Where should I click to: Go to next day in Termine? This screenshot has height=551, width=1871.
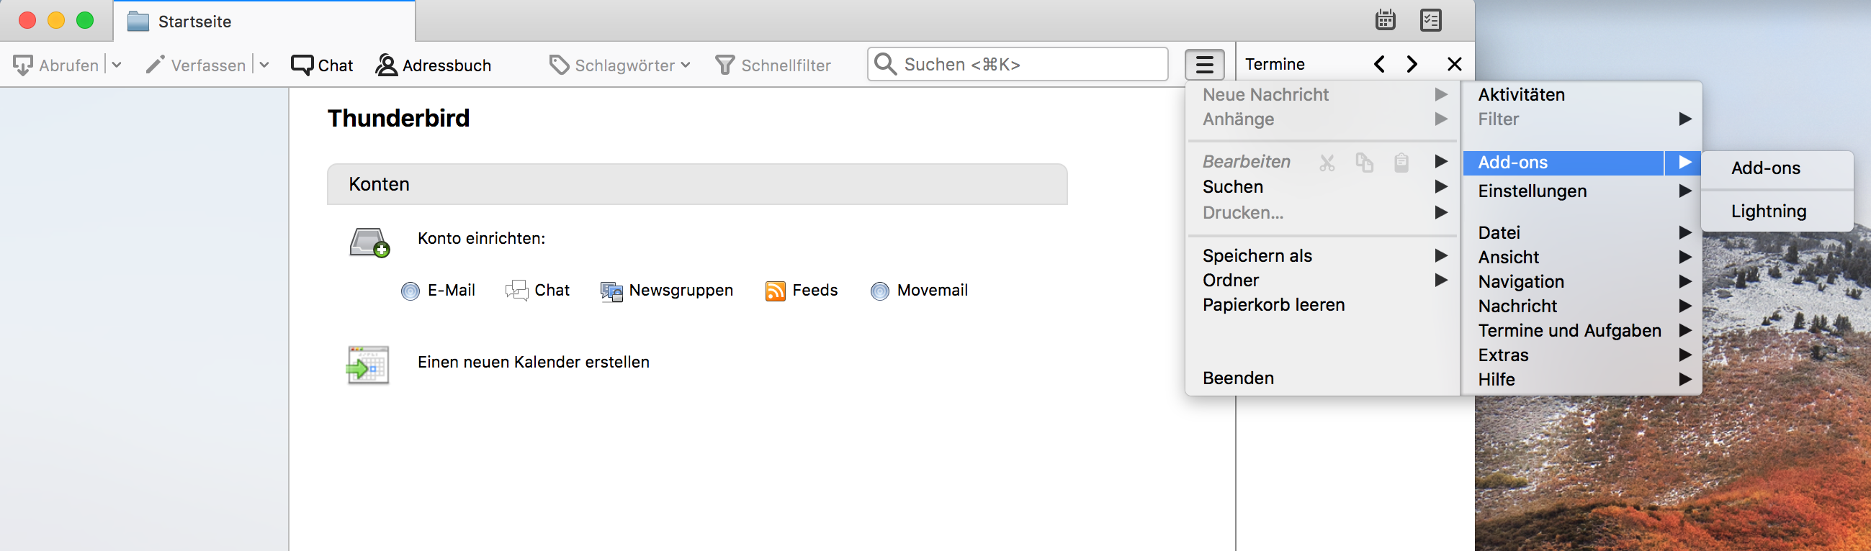click(x=1412, y=65)
